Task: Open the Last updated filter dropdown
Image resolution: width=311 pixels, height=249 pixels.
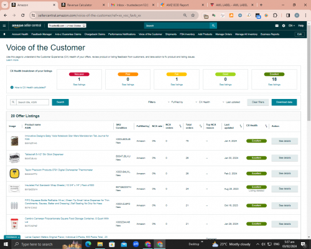Action: [231, 102]
